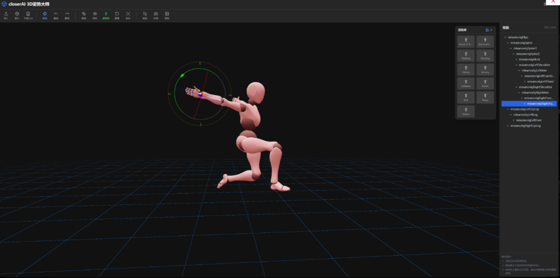560x278 pixels.
Task: Select the mixamorigLeftHand bone label
Action: point(540,82)
